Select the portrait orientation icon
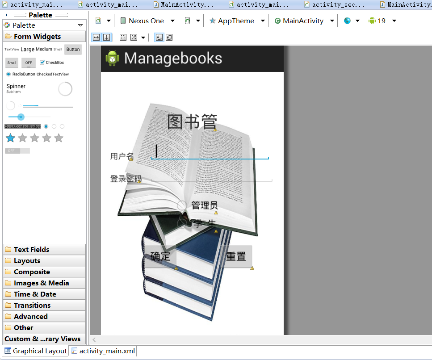Viewport: 432px width, 360px height. point(188,21)
